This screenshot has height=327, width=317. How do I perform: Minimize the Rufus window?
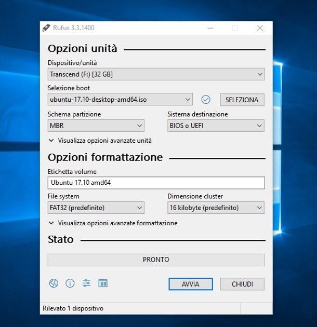coord(210,28)
